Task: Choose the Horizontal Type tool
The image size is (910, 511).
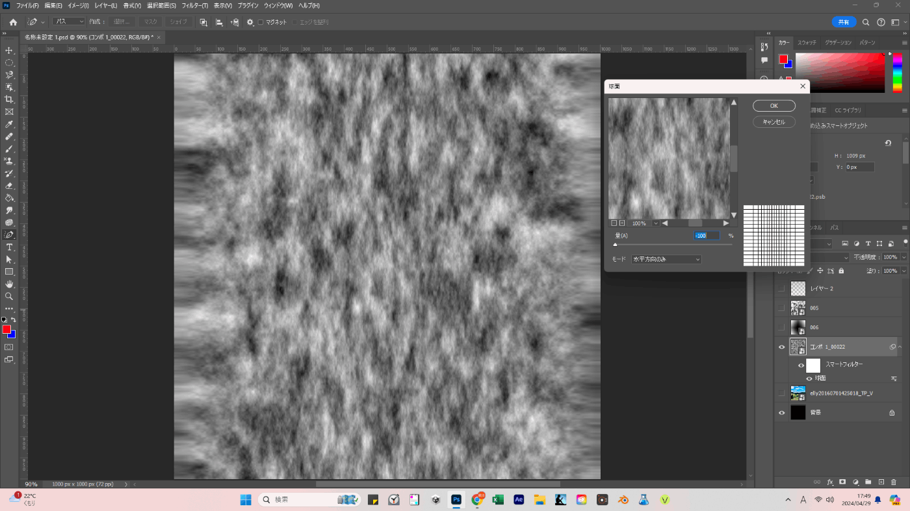Action: point(9,247)
